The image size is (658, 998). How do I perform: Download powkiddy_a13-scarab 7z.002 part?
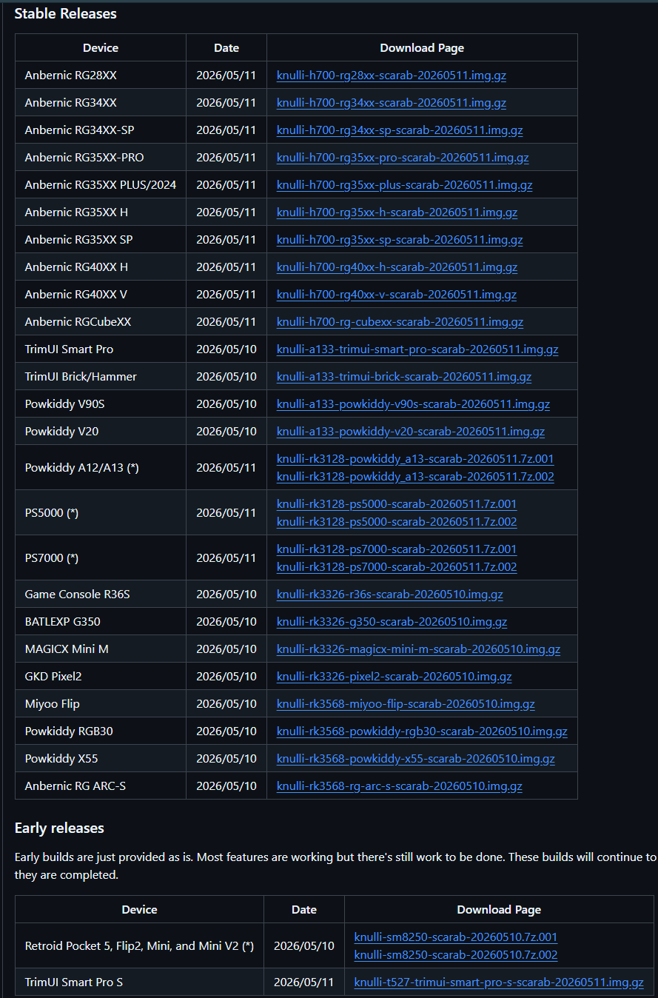coord(415,476)
